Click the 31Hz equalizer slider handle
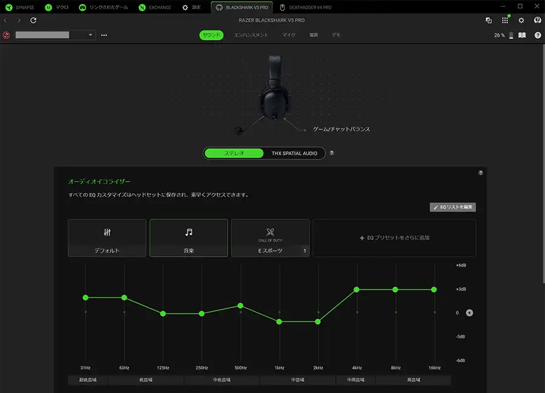 tap(85, 297)
